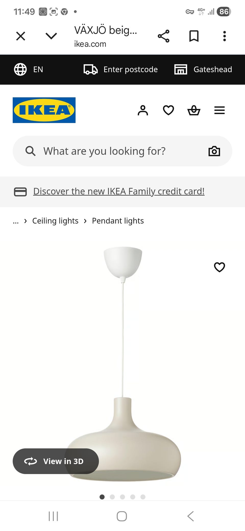245x531 pixels.
Task: Show the second product image dot
Action: pos(112,497)
